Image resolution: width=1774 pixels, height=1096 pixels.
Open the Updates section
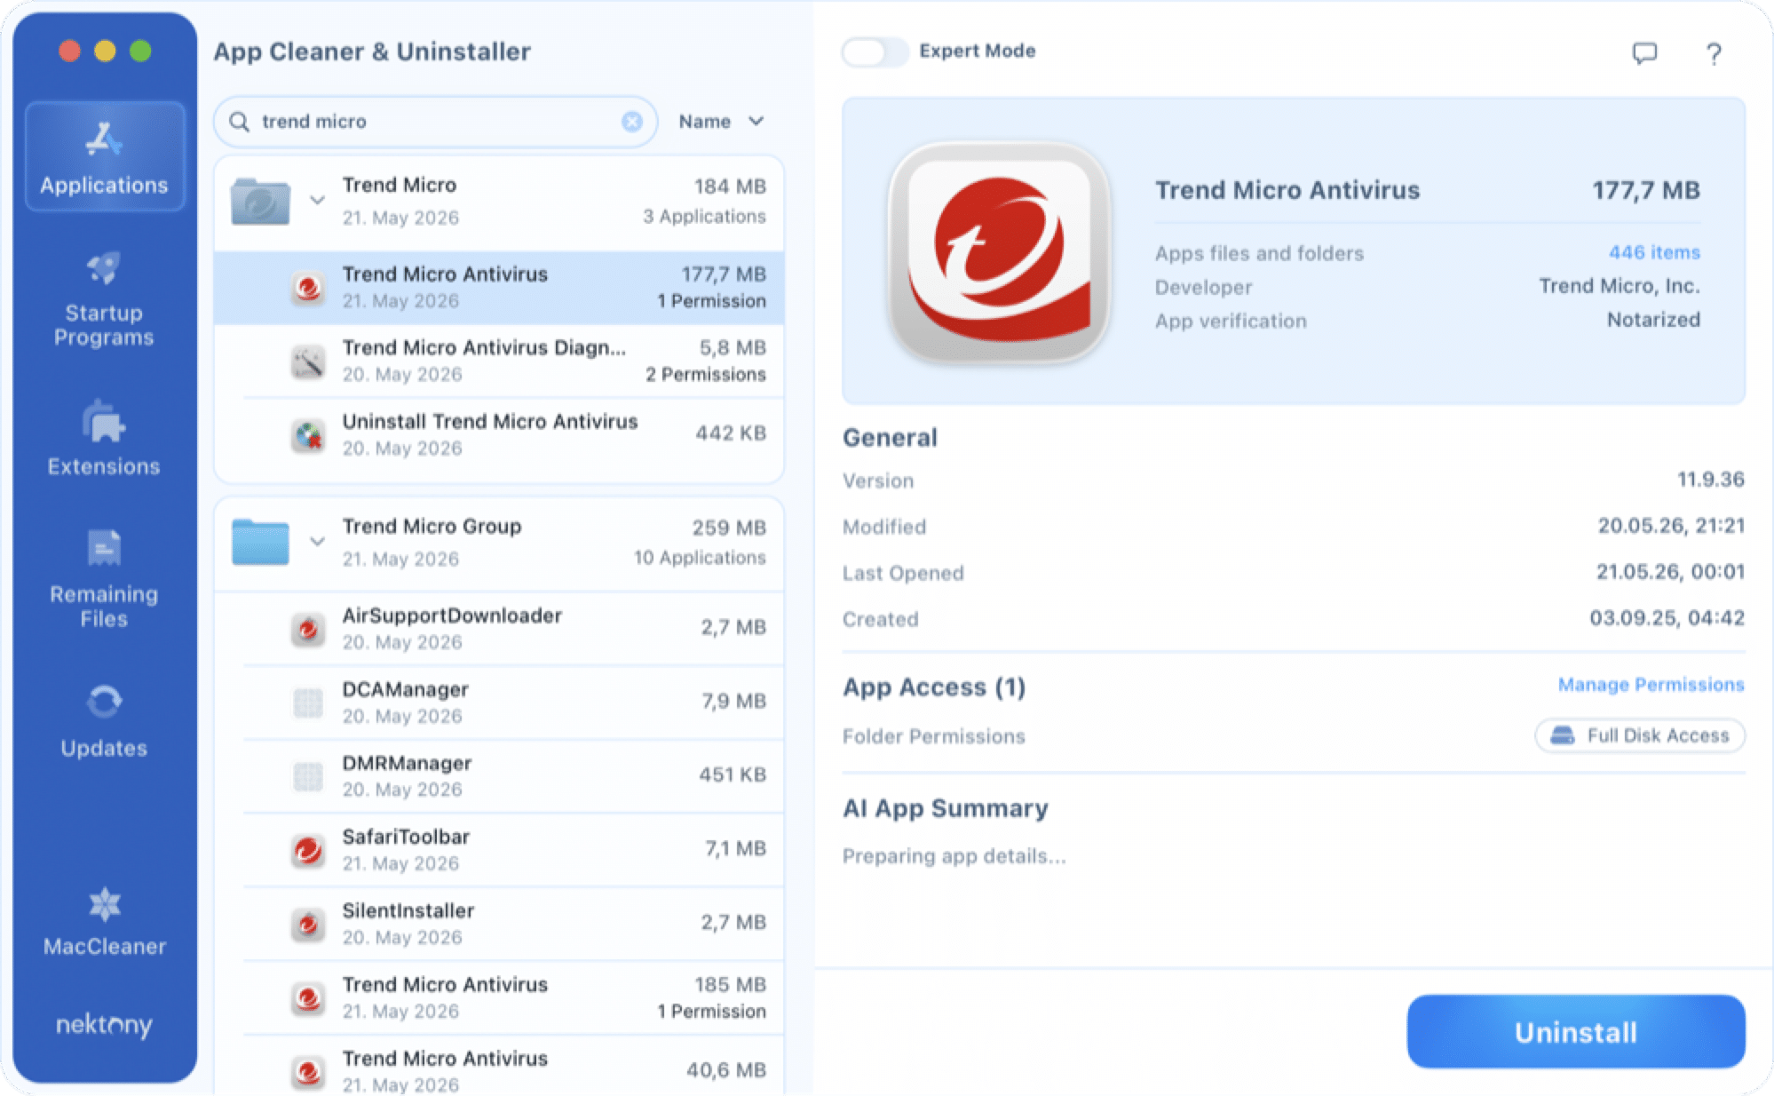pos(104,721)
